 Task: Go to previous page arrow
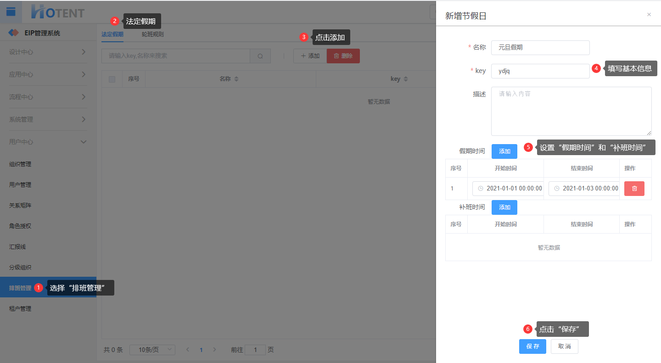point(188,350)
